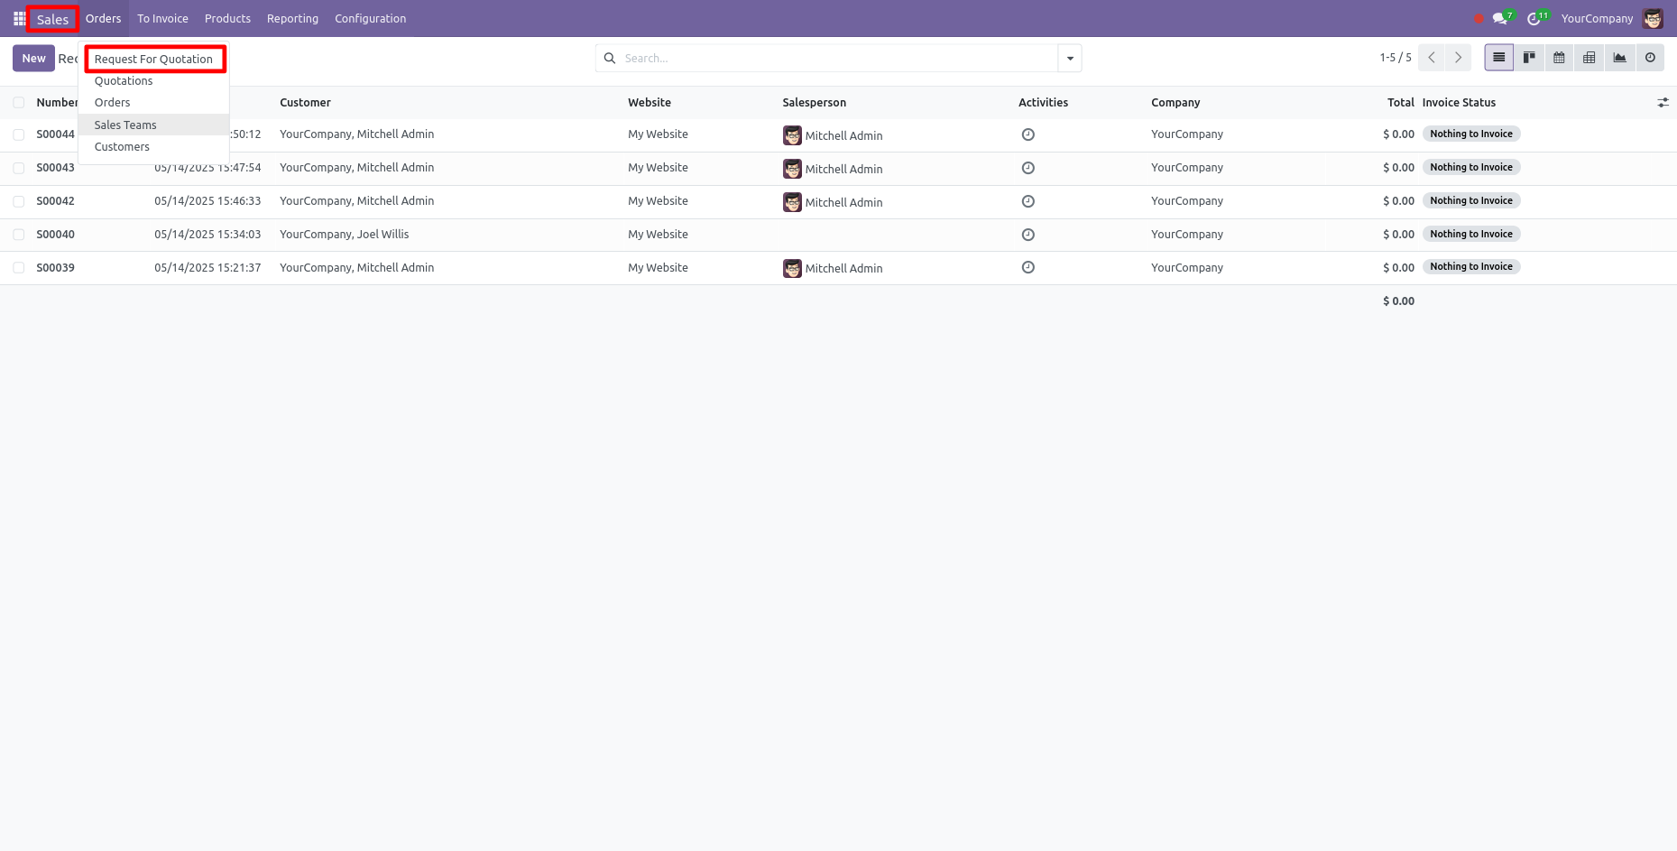Open order S00044

point(55,134)
